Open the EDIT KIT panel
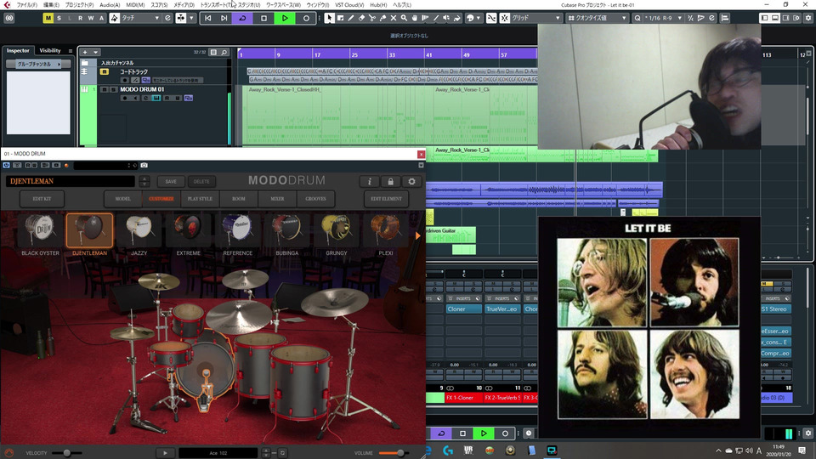The width and height of the screenshot is (816, 459). pos(42,199)
